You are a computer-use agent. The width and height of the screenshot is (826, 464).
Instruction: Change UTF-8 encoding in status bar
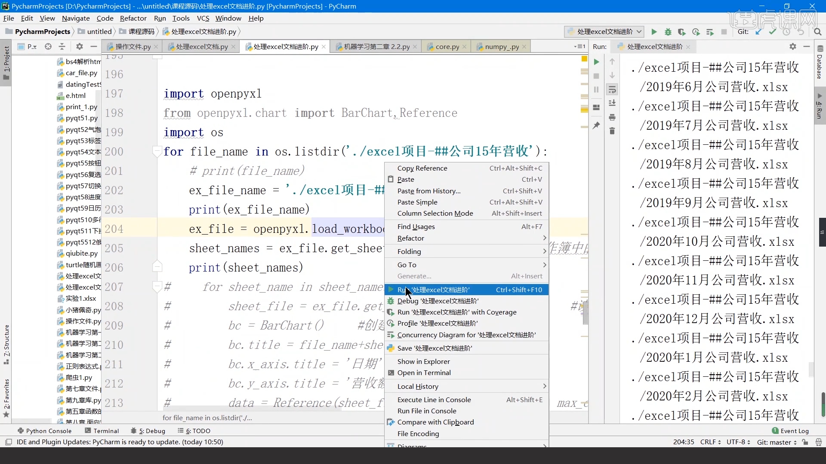[738, 442]
